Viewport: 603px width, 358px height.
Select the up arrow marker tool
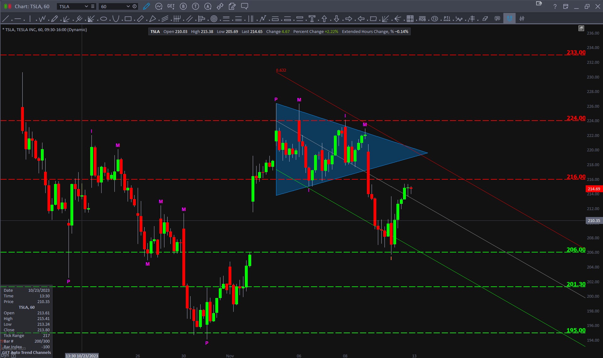(324, 19)
